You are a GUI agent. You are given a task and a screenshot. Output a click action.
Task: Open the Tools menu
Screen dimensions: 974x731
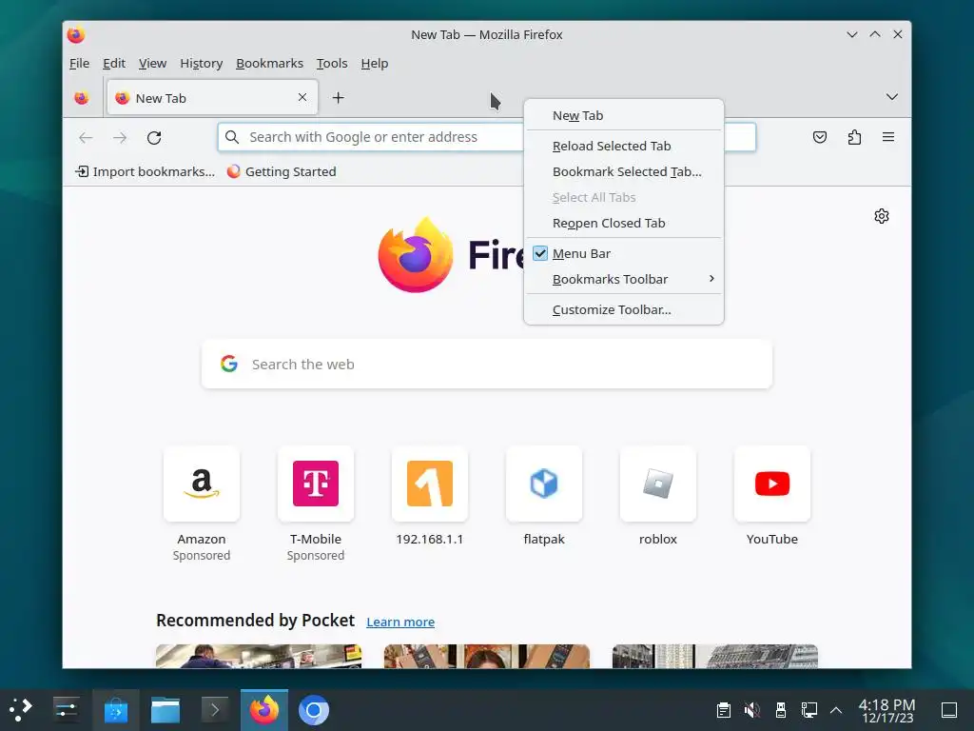point(332,64)
